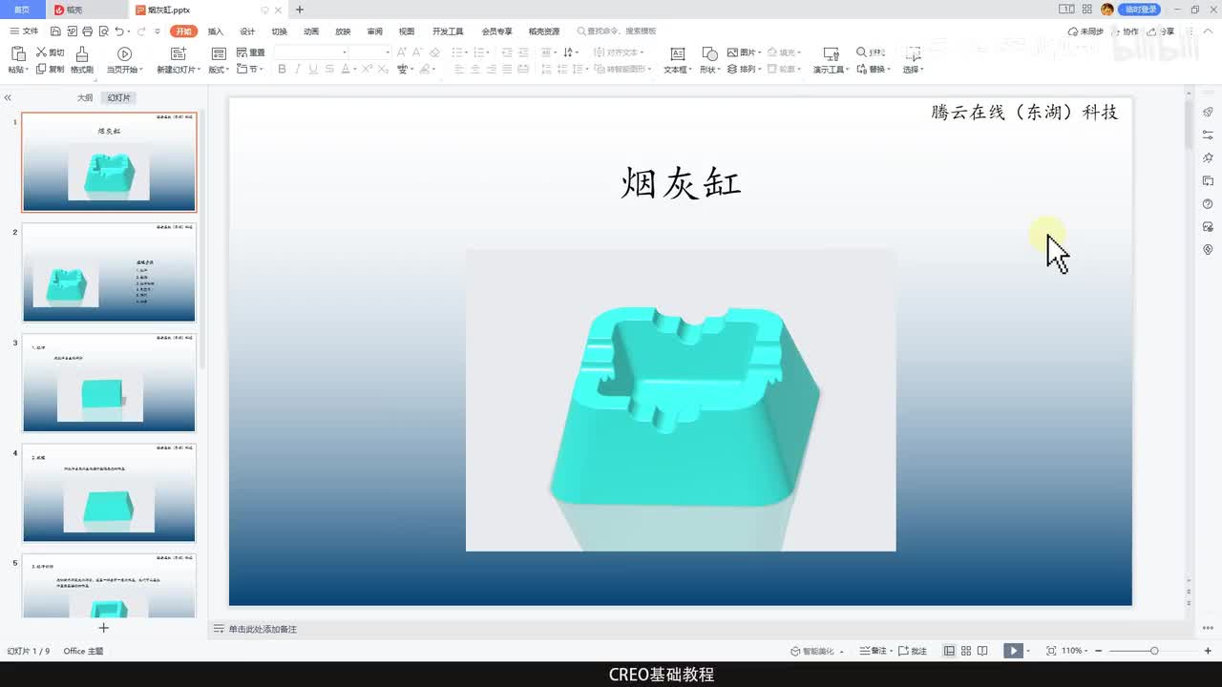
Task: Toggle Bold formatting
Action: click(282, 69)
